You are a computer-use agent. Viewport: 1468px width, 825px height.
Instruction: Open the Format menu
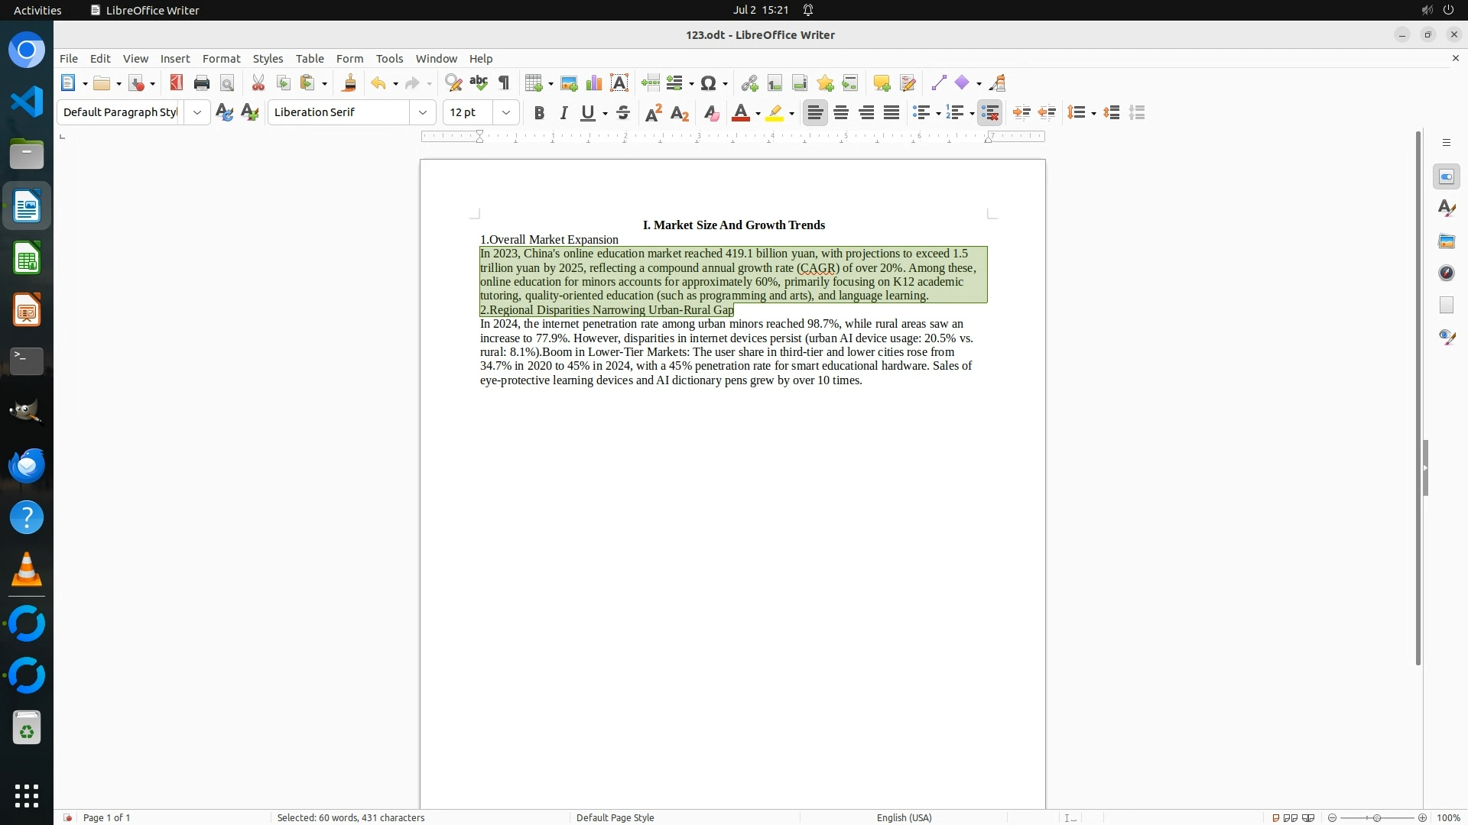221,59
